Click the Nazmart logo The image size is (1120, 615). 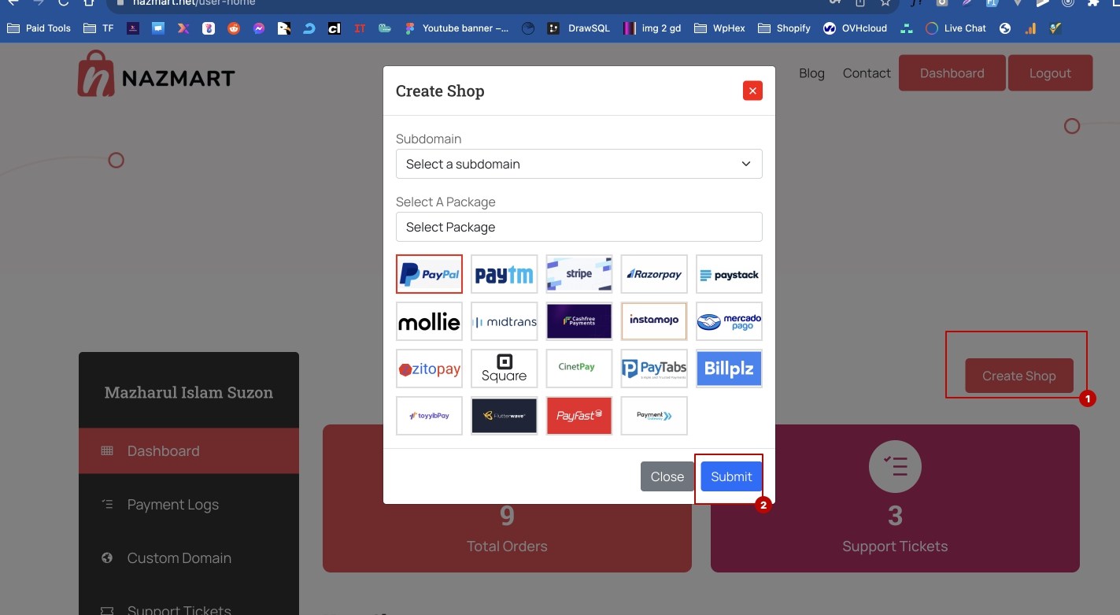click(156, 74)
